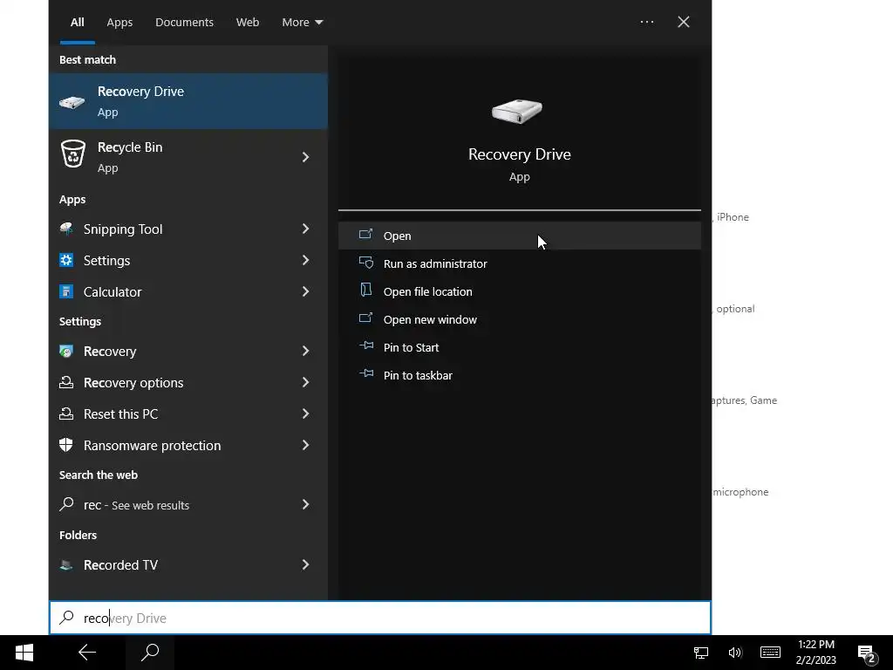Click the Pin to taskbar pin icon
Viewport: 893px width, 670px height.
click(x=365, y=373)
